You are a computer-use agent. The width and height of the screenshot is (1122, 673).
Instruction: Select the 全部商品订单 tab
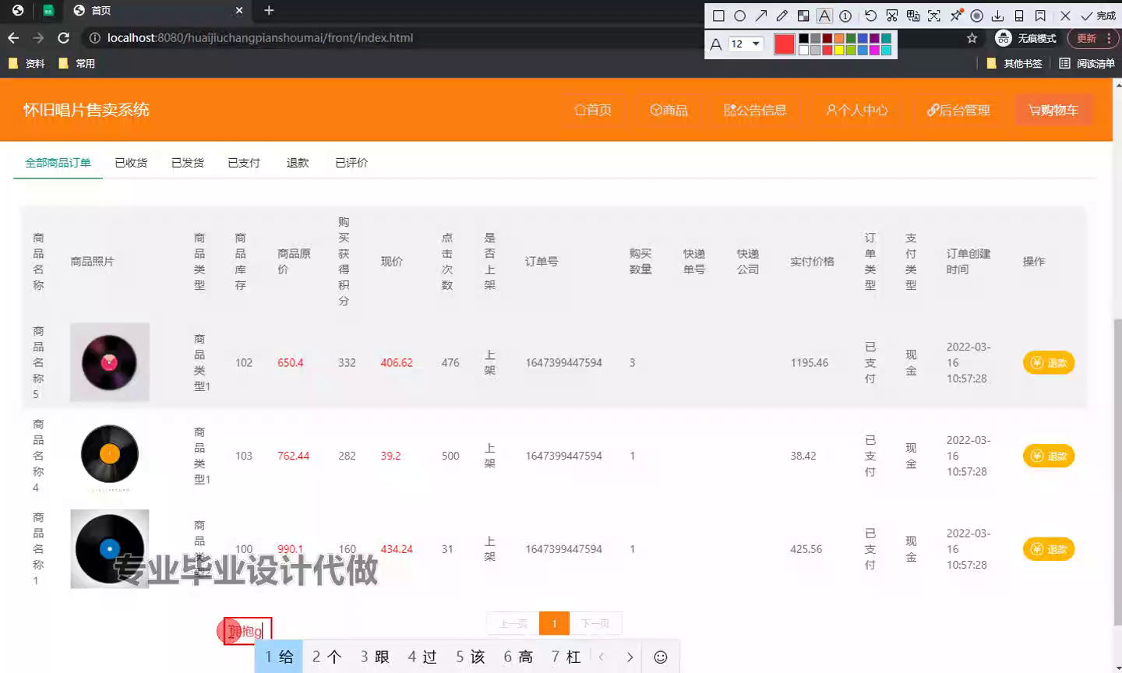point(58,163)
